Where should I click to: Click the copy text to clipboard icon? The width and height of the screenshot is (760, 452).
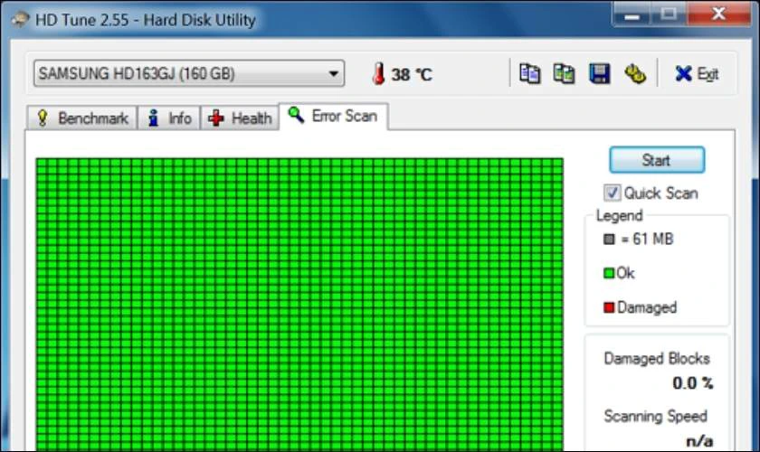coord(529,74)
